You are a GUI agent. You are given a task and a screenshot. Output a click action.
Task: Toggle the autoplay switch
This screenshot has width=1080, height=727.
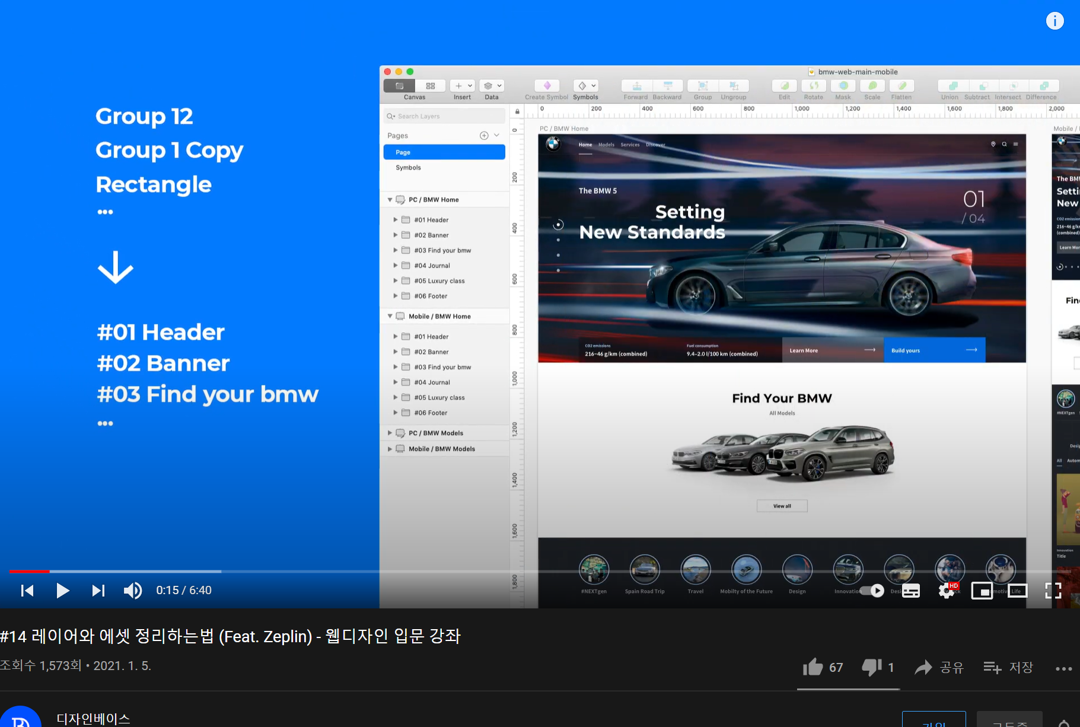[x=872, y=590]
